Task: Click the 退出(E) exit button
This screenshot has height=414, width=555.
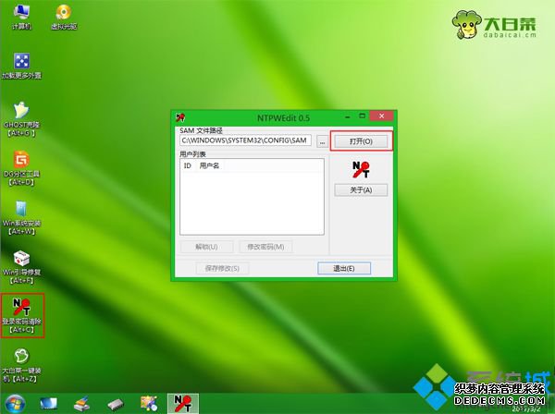Action: 344,268
